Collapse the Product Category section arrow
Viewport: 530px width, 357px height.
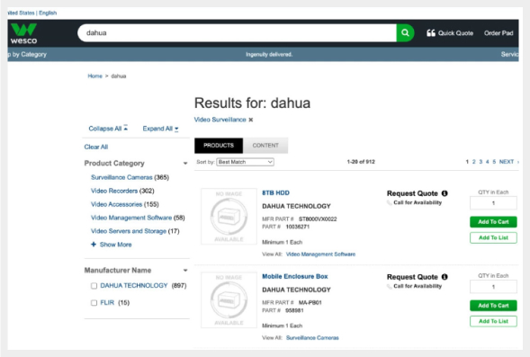(185, 164)
